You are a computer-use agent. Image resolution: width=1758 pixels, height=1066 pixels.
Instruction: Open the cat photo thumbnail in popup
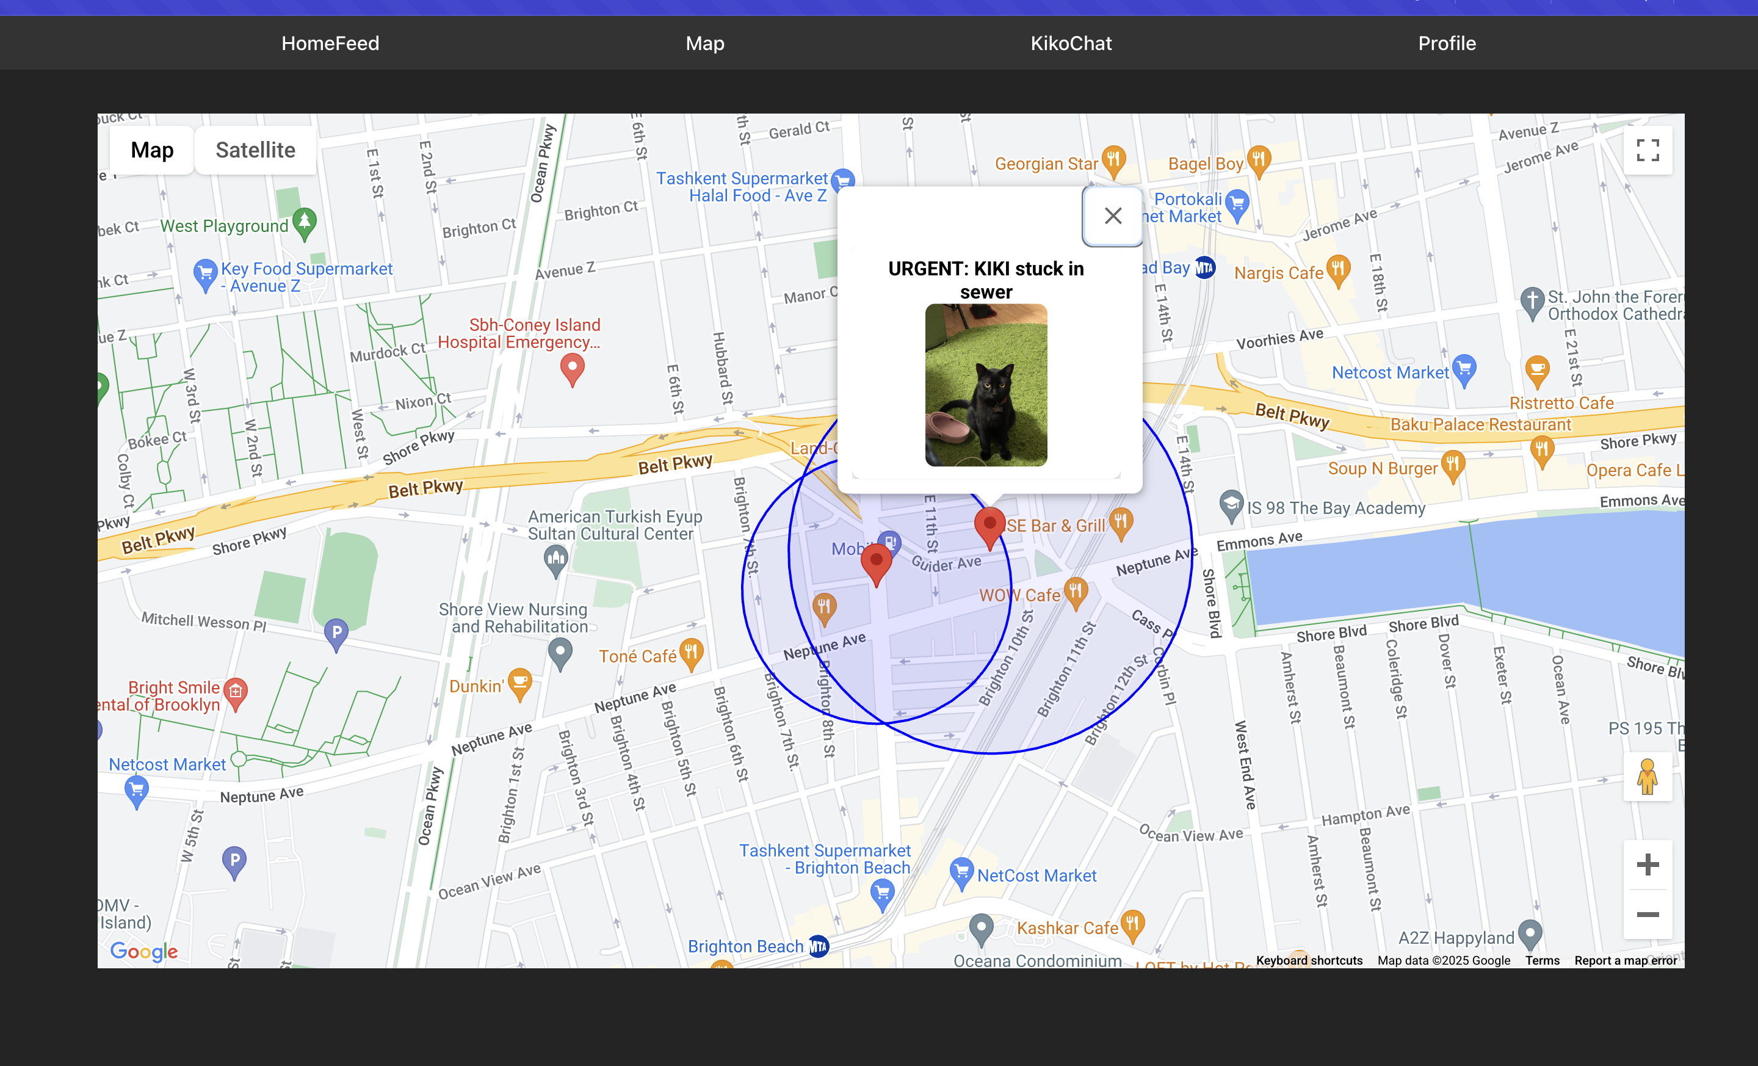[986, 385]
